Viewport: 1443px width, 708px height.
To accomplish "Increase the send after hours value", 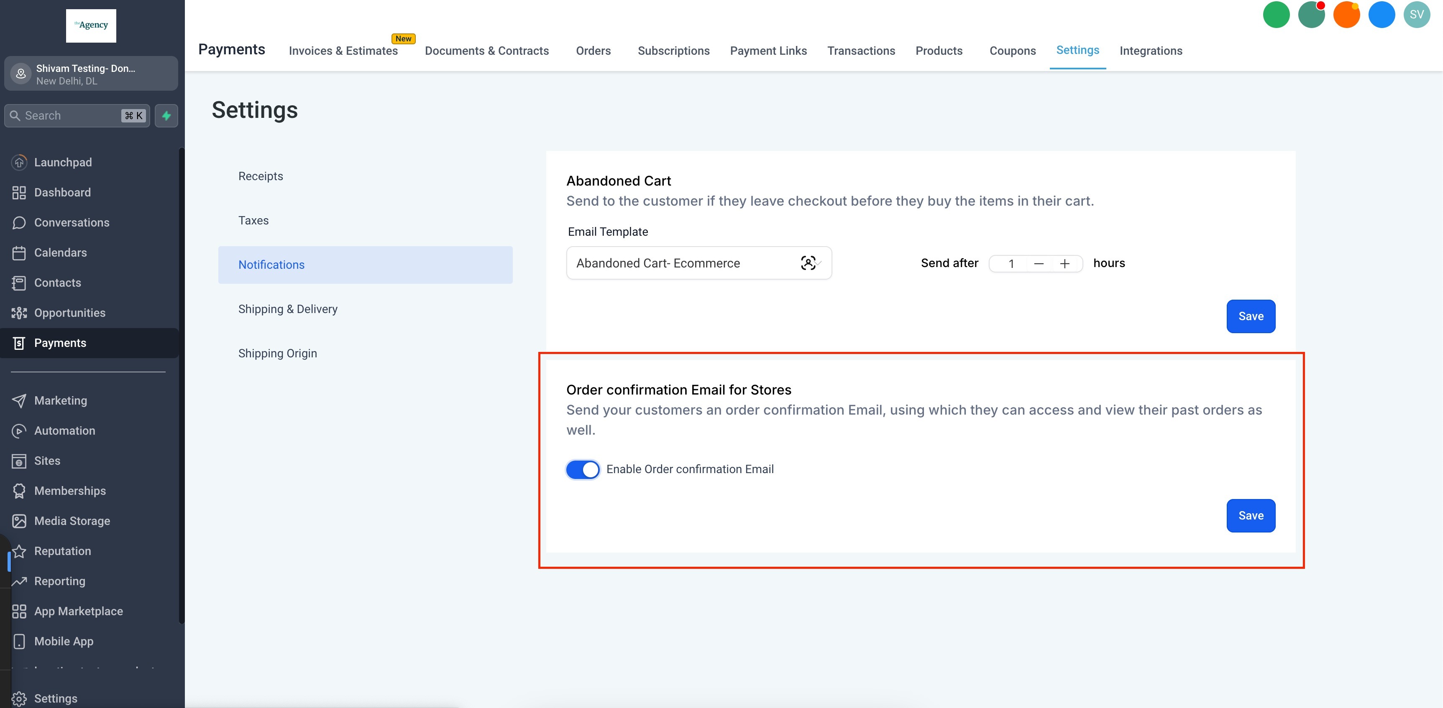I will (x=1065, y=264).
